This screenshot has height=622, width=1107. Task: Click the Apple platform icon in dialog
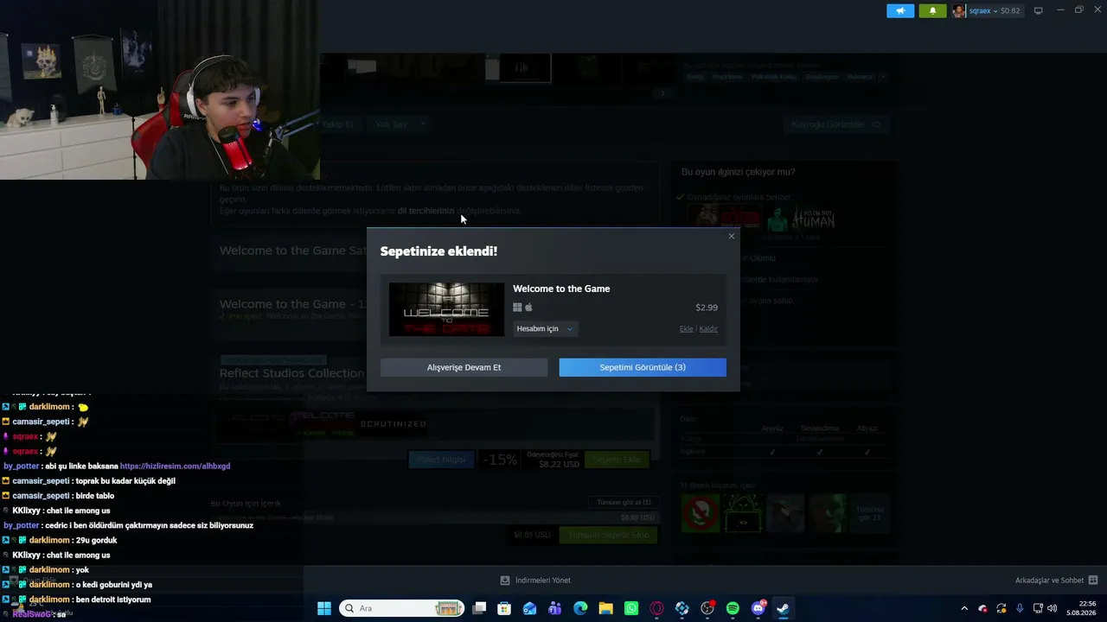528,308
